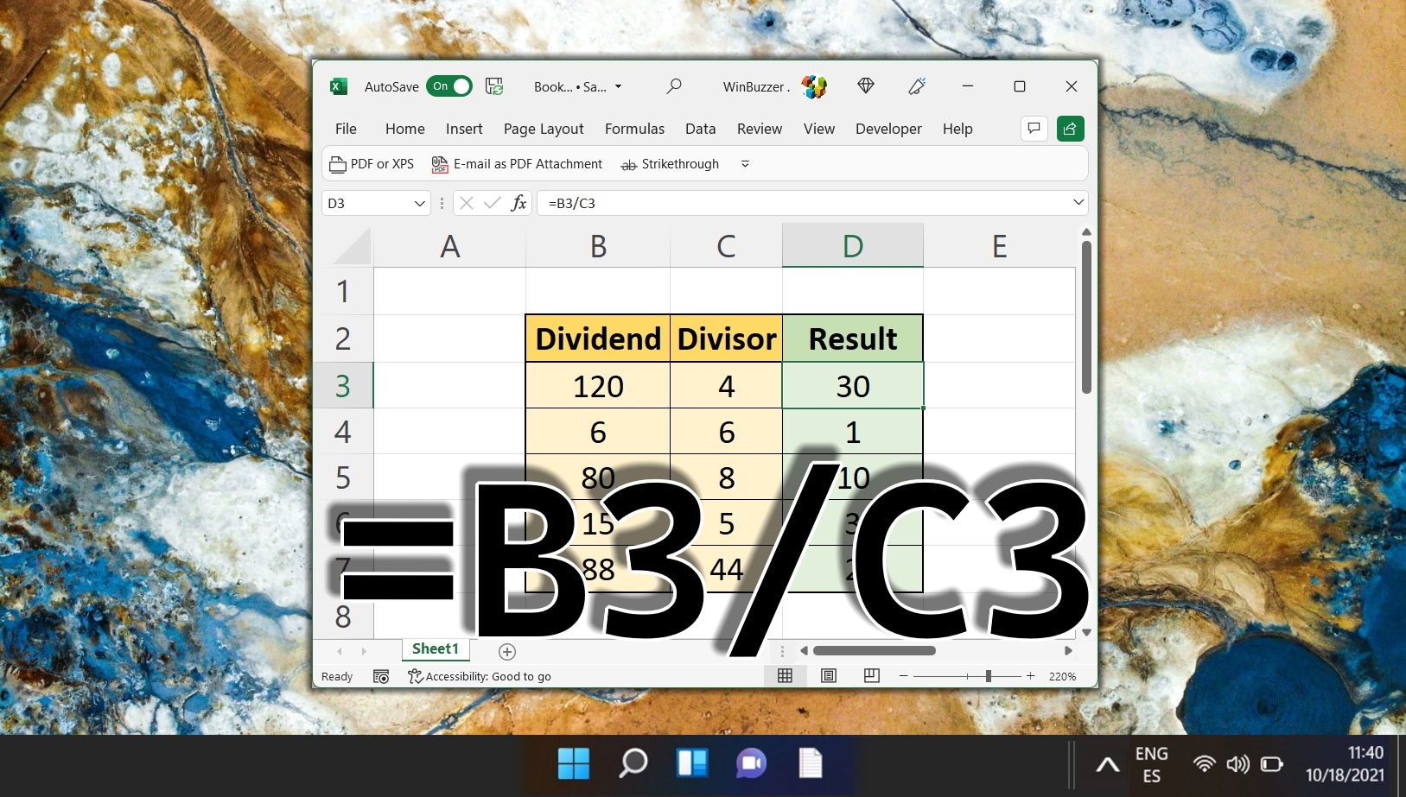Click the zoom slider handle
The height and width of the screenshot is (797, 1406).
(x=988, y=676)
